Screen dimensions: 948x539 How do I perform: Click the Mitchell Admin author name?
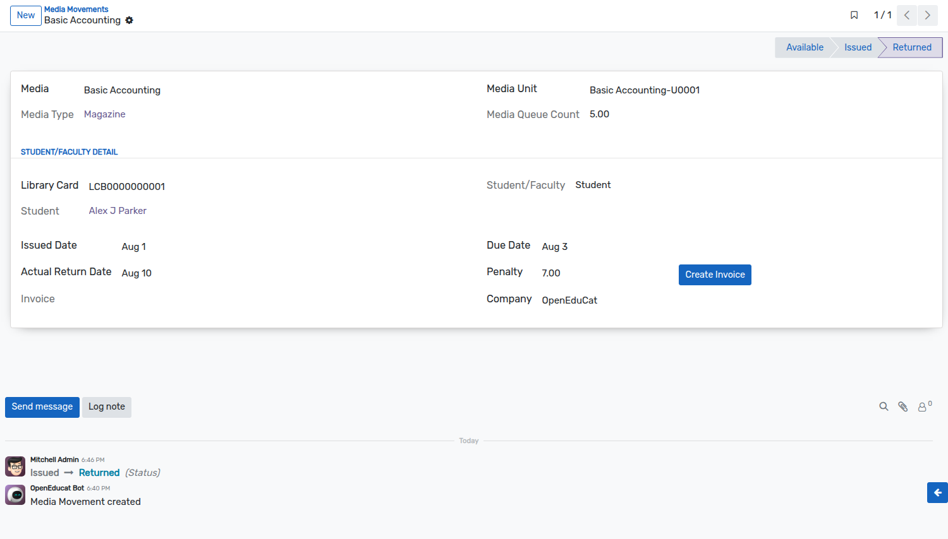click(54, 459)
